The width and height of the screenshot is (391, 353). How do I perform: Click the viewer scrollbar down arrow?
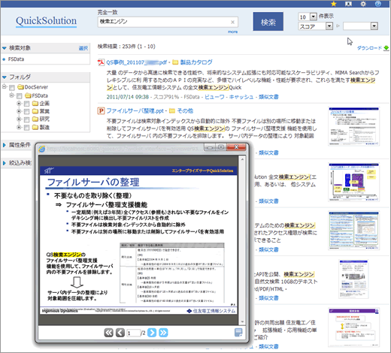pos(242,321)
